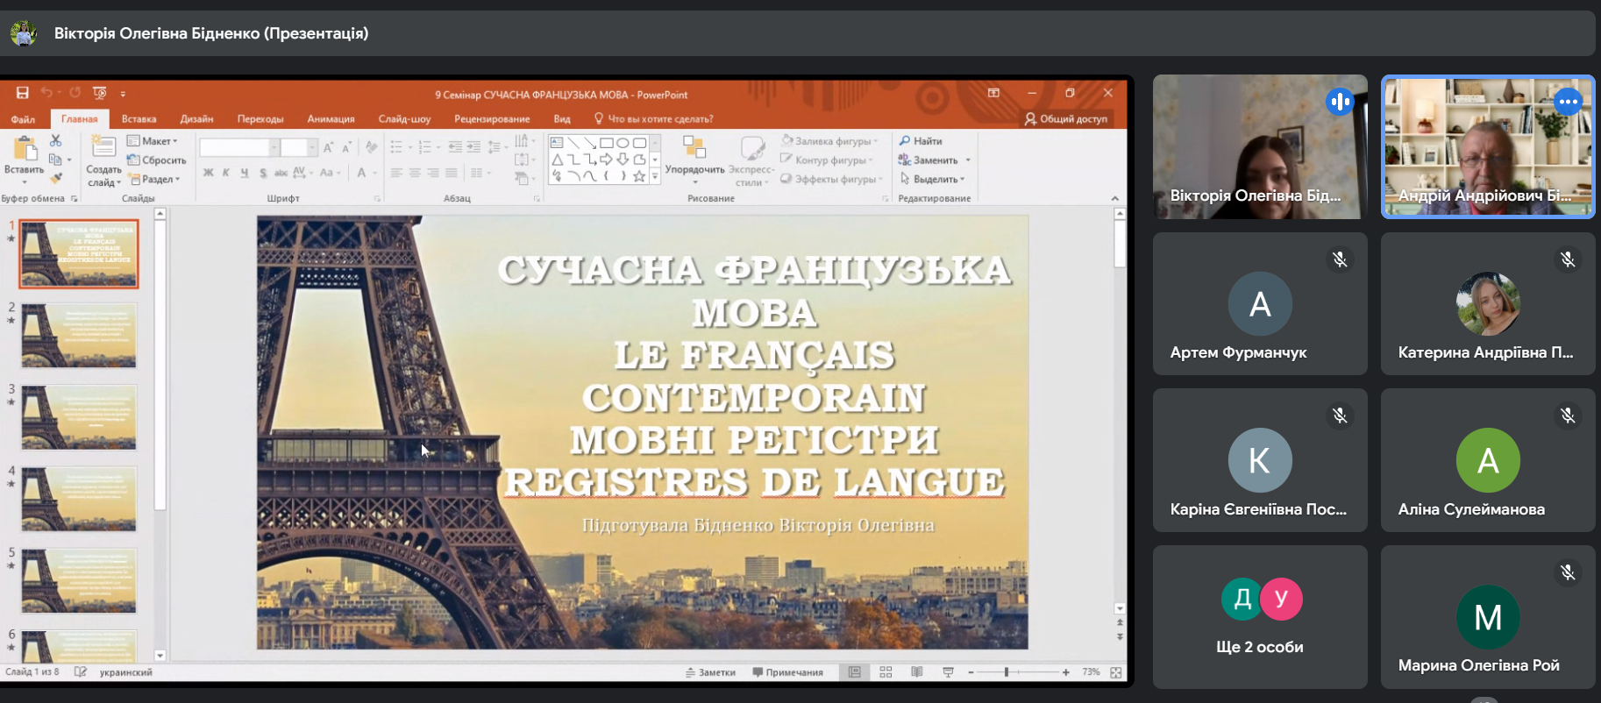
Task: Select the Format Painter brush icon
Action: click(x=56, y=179)
